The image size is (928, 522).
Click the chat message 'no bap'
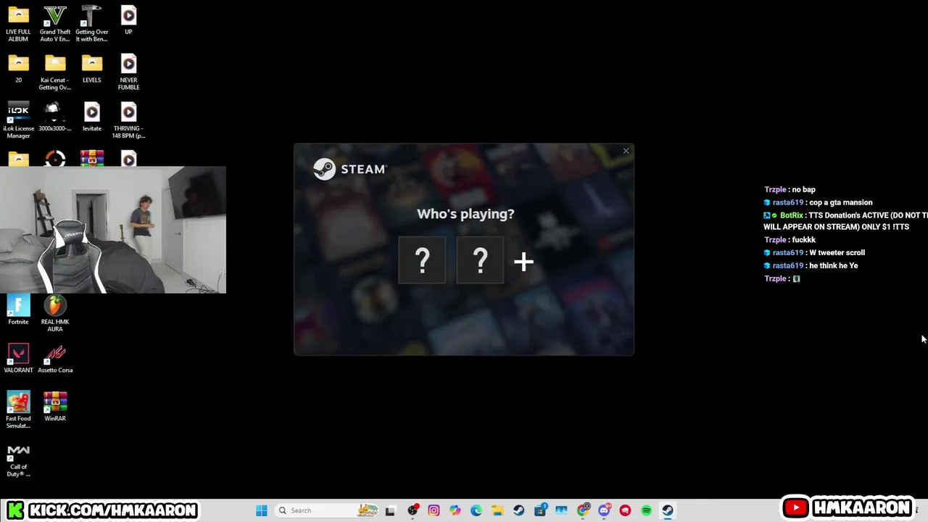tap(804, 189)
